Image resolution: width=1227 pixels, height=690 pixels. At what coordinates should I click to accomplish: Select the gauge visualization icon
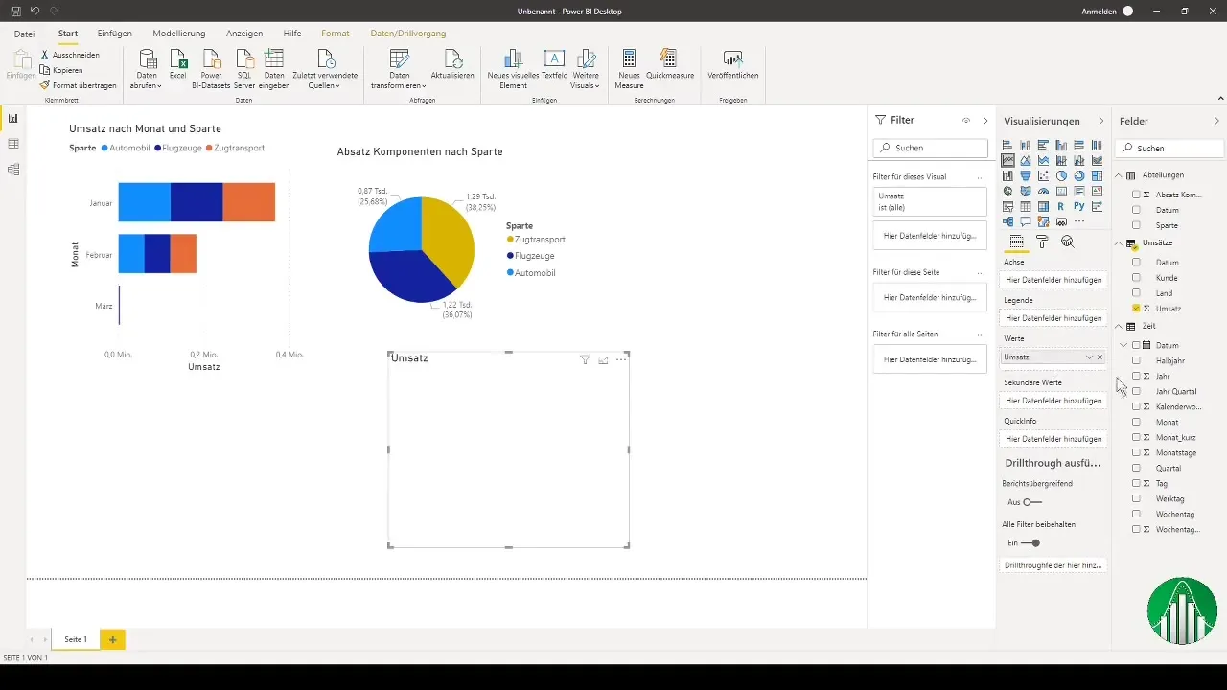[1043, 191]
